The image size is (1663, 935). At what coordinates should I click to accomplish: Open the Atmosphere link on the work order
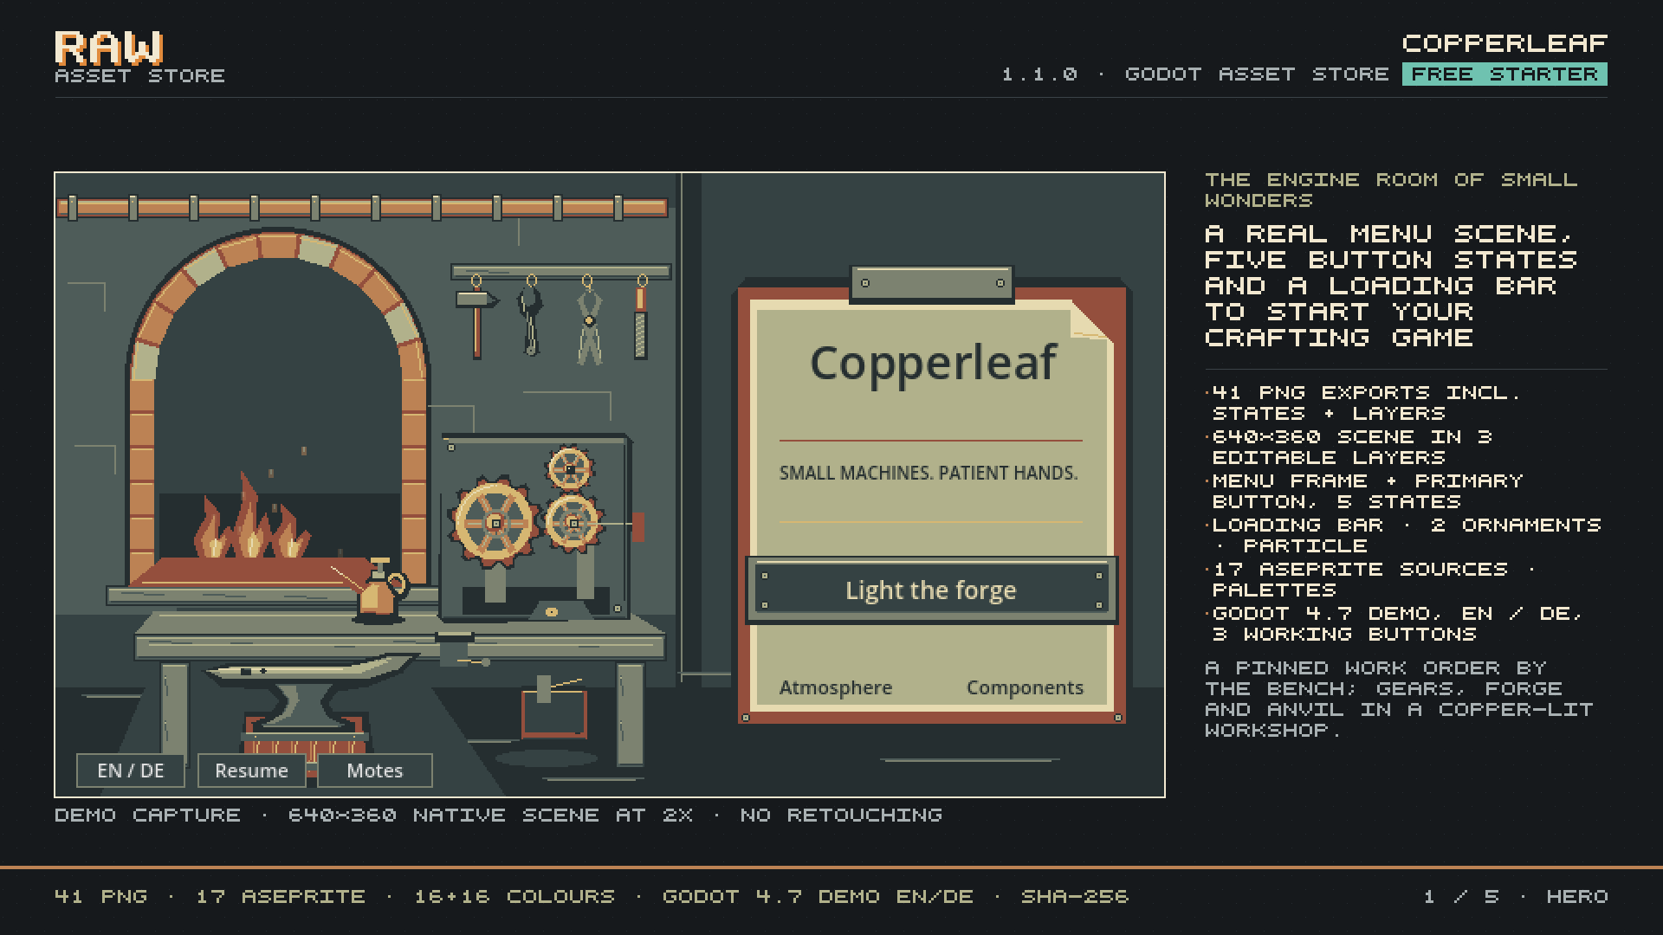(x=836, y=687)
